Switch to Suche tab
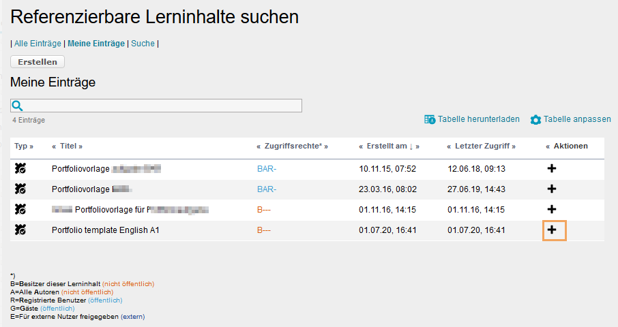Image resolution: width=618 pixels, height=327 pixels. pyautogui.click(x=143, y=44)
